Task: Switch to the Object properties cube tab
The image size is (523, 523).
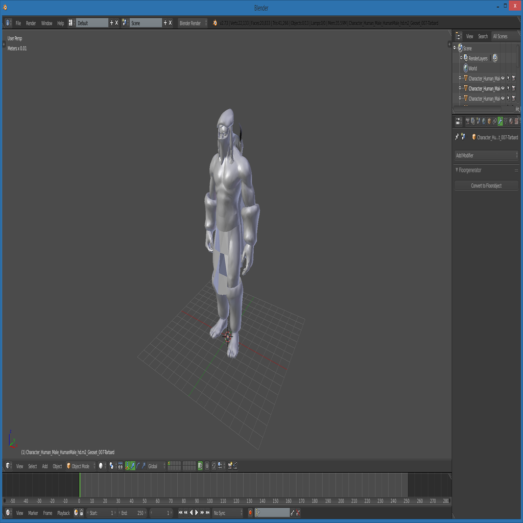Action: point(489,122)
